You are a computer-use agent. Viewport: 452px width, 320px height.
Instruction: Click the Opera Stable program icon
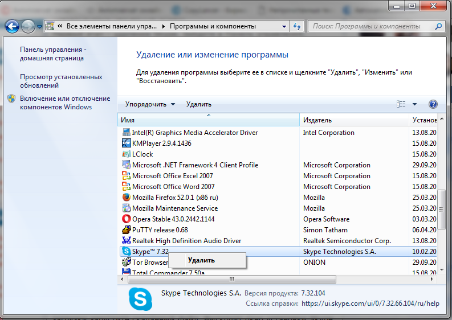[127, 219]
